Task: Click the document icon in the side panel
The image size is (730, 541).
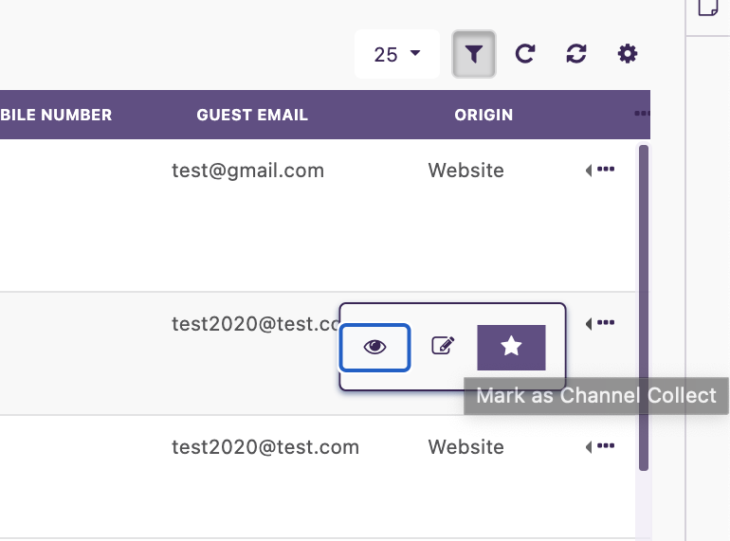Action: pos(708,7)
